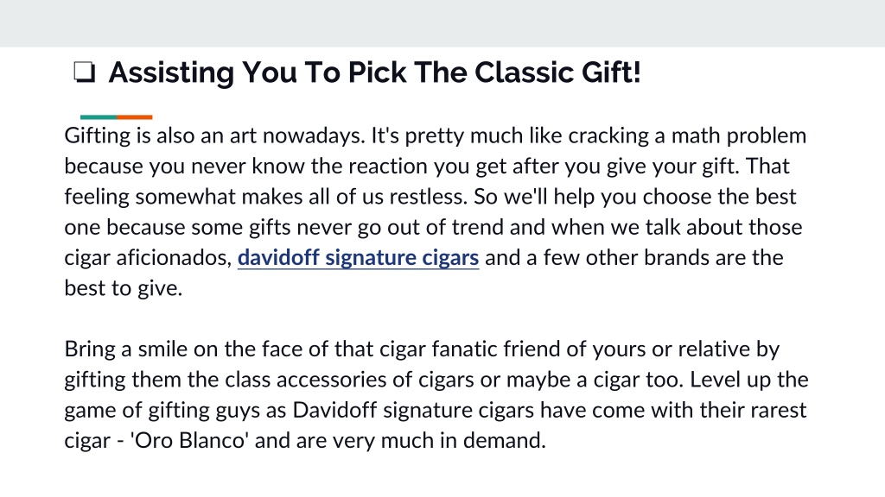Click the text 'cigar aficionados,'
Screen dimensions: 885x497
[x=149, y=257]
